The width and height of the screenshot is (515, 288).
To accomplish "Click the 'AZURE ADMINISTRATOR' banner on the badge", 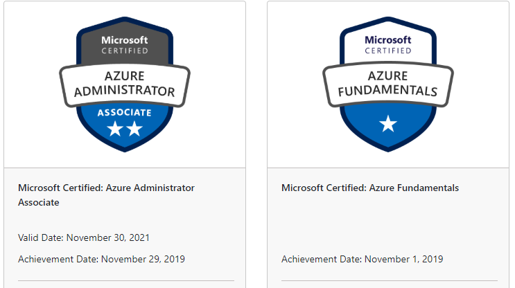I will point(125,84).
